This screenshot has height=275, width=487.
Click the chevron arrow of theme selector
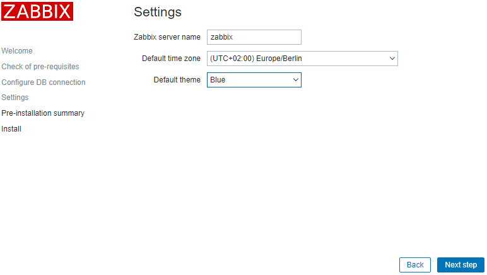click(296, 80)
